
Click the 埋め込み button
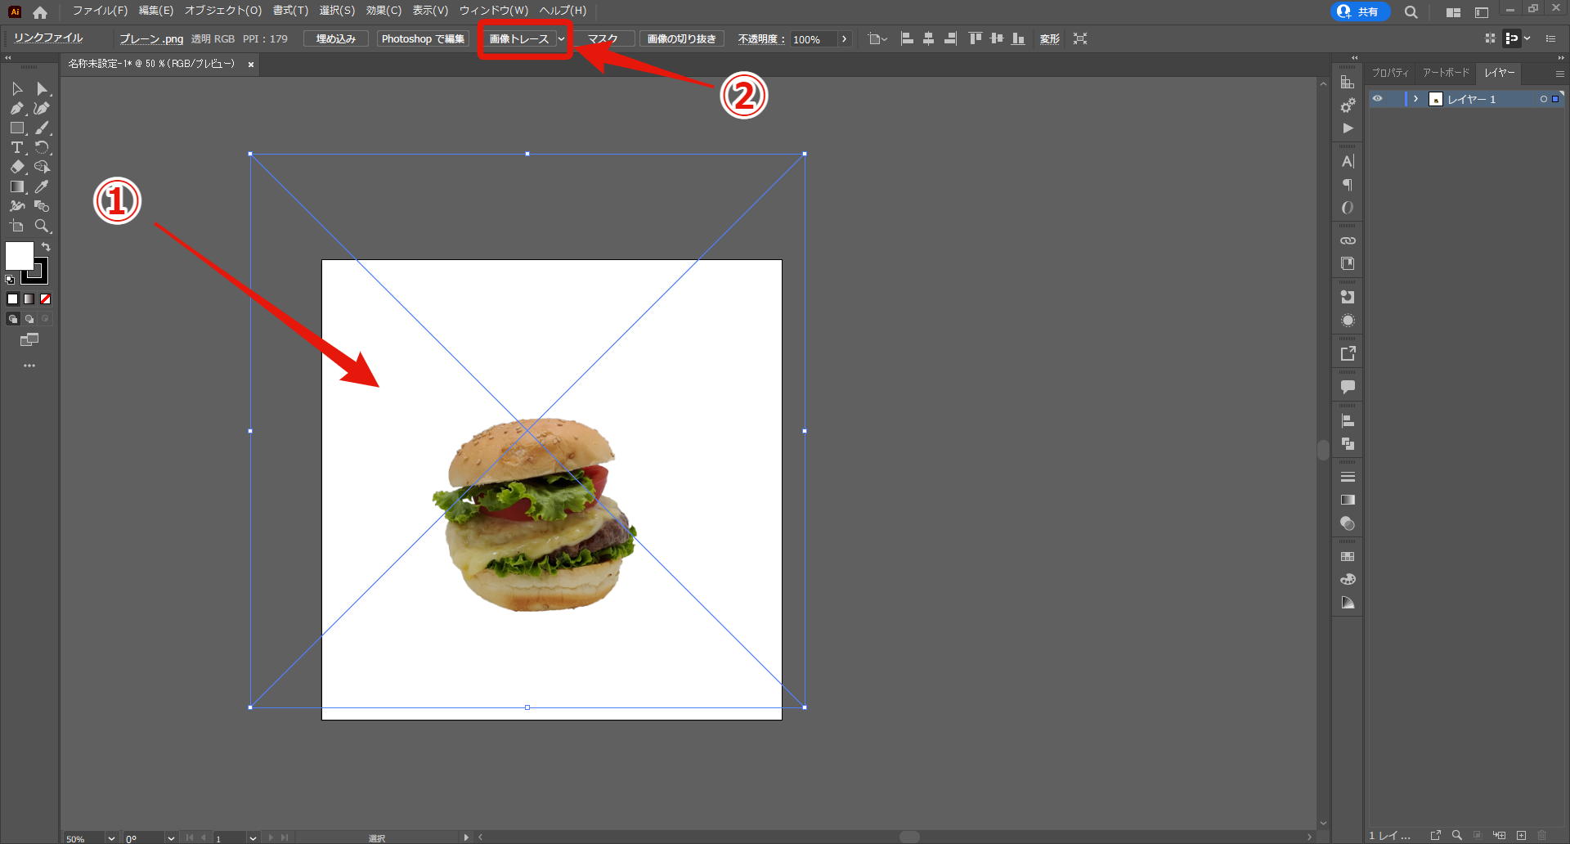point(335,39)
